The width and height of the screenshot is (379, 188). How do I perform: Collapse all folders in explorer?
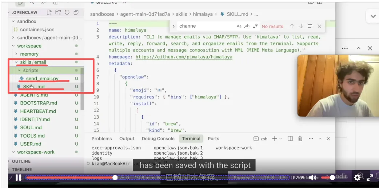pos(76,13)
